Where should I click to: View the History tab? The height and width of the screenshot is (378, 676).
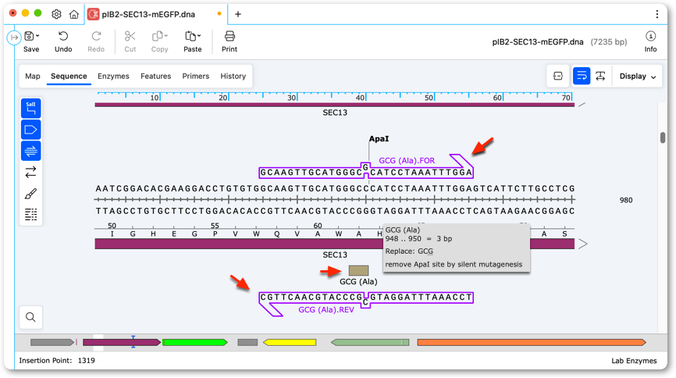(x=233, y=76)
